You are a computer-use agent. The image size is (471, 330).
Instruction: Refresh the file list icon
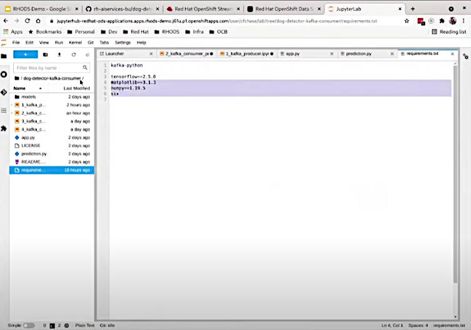74,54
